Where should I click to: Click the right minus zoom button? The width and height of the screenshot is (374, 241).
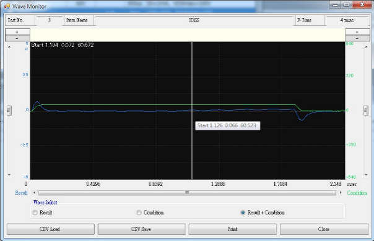coord(357,38)
